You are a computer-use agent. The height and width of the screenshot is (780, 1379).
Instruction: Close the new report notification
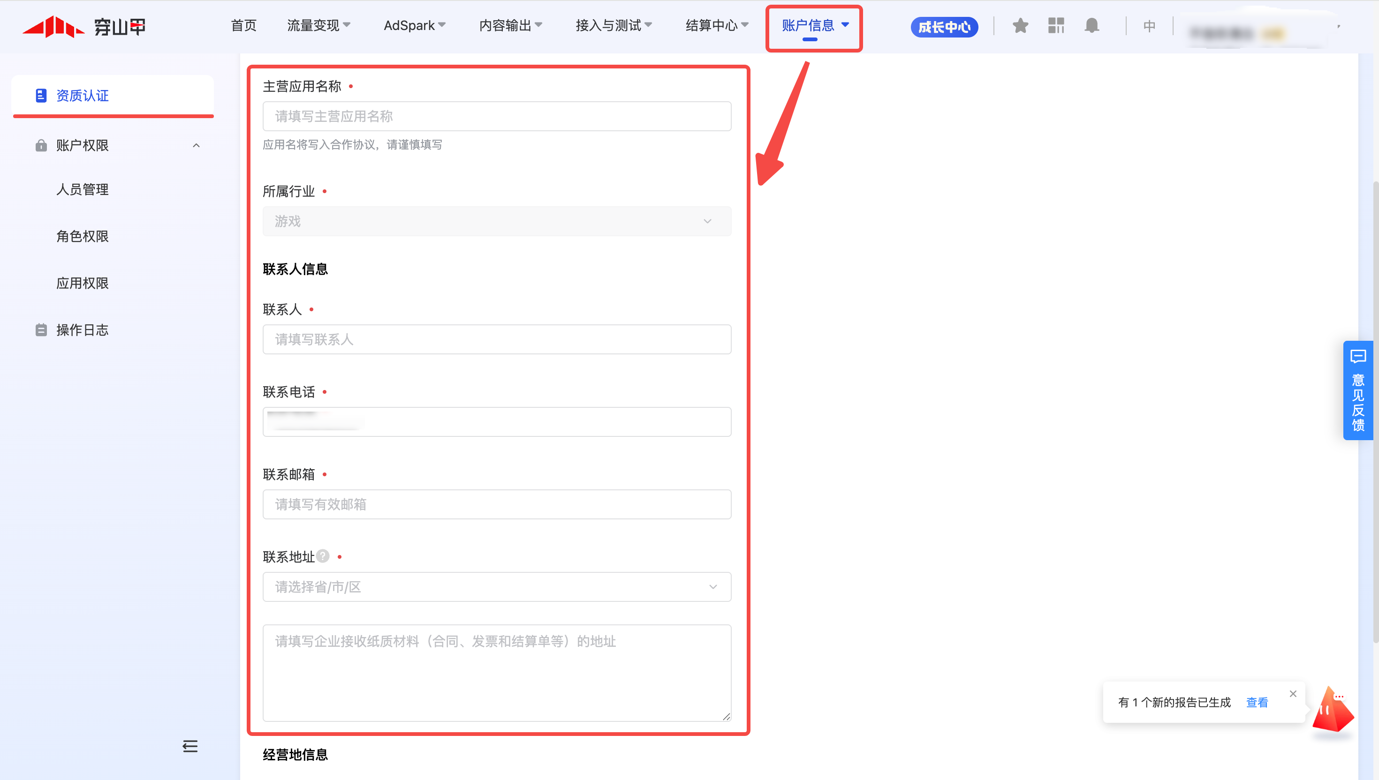(x=1293, y=694)
